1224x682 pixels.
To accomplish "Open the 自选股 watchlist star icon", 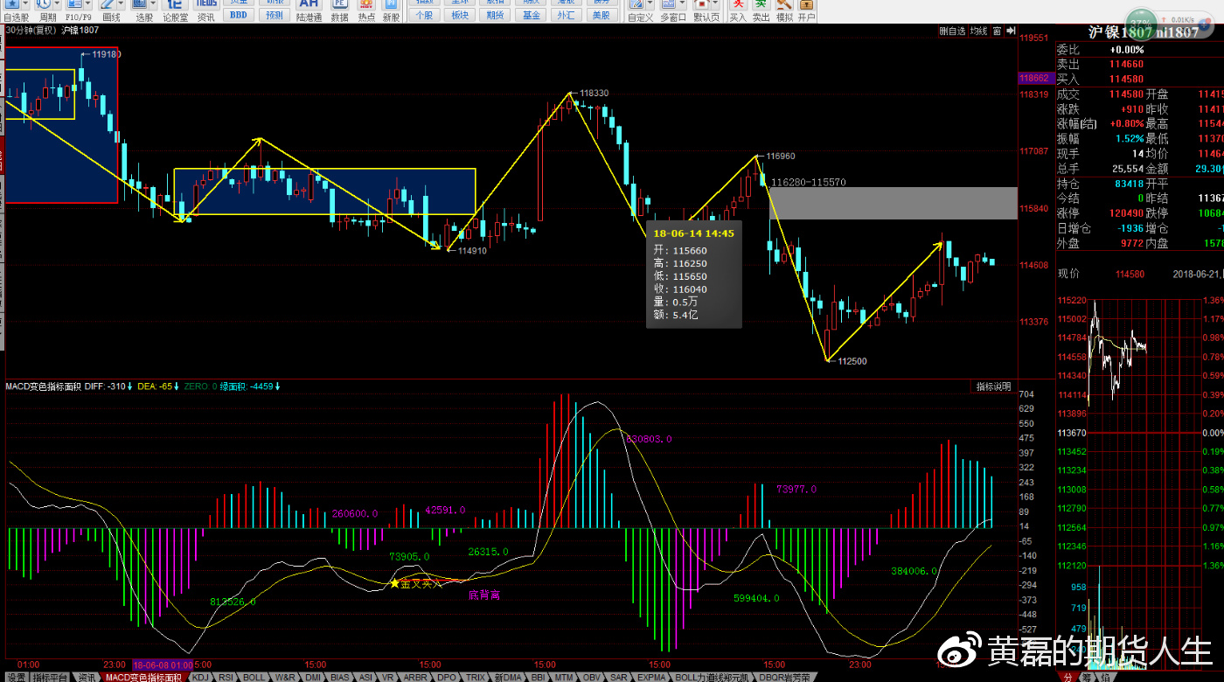I will pos(13,5).
